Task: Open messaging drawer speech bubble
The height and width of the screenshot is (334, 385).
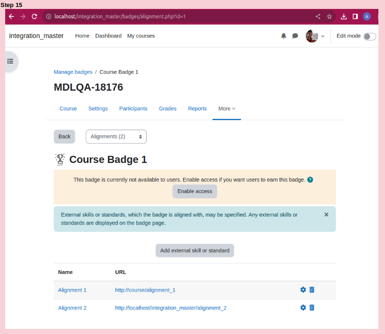Action: coord(295,36)
